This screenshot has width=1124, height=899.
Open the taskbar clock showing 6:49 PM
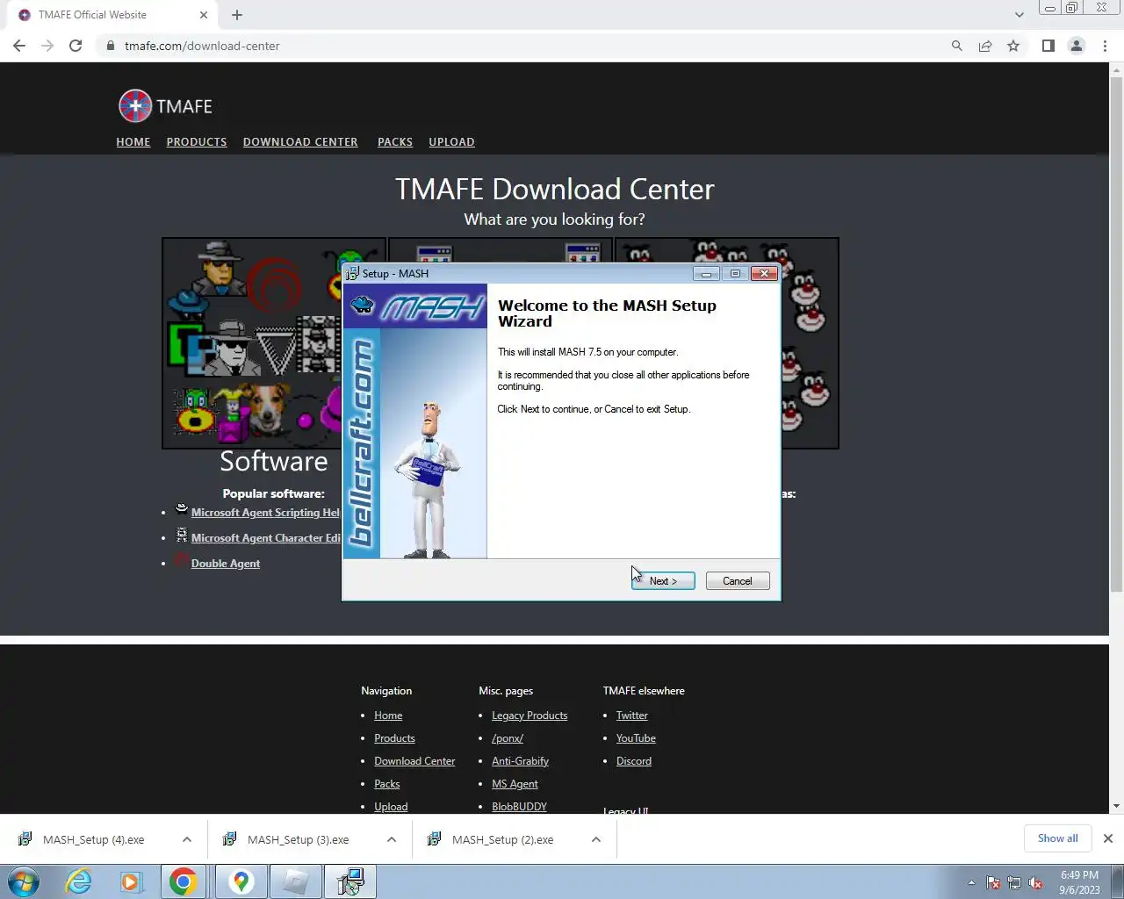(x=1079, y=882)
